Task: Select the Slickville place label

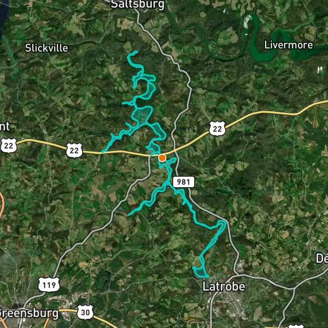Action: [47, 48]
